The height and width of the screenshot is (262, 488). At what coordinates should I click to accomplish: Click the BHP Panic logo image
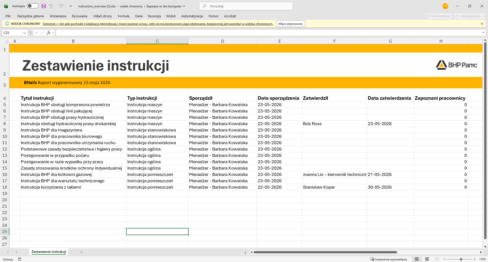(457, 65)
